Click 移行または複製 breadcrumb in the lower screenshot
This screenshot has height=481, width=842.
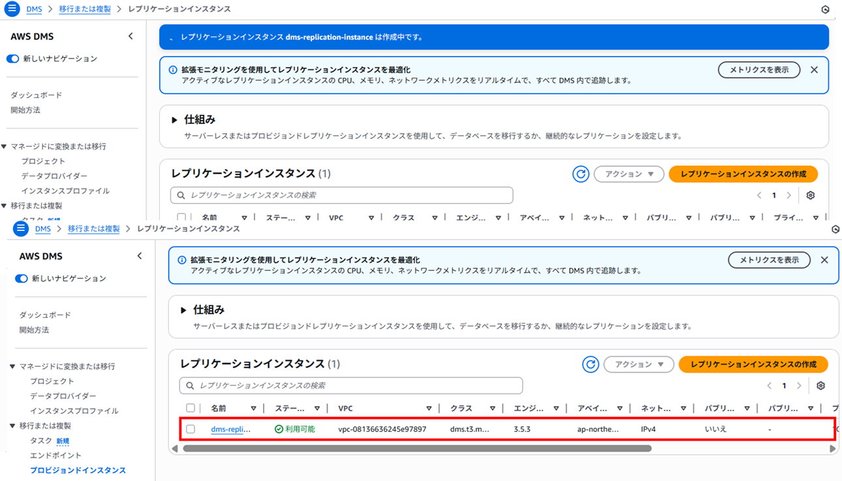click(93, 229)
